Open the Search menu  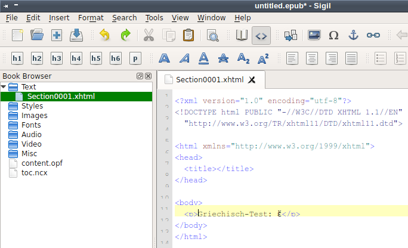coord(125,18)
